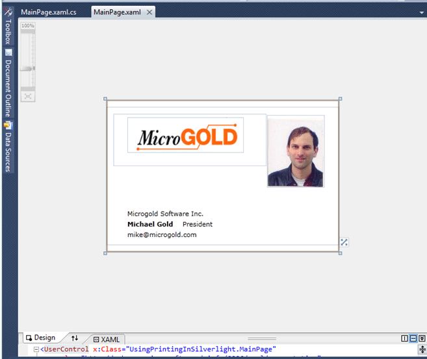Screen dimensions: 427x359
Task: Click the fit-to-view zoom button
Action: [28, 96]
